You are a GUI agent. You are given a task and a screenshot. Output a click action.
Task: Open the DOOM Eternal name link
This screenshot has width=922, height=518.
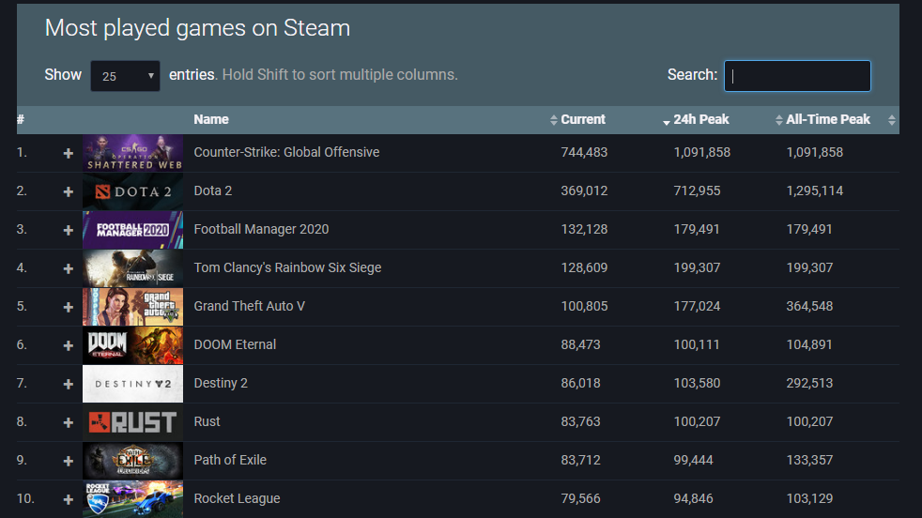coord(235,344)
